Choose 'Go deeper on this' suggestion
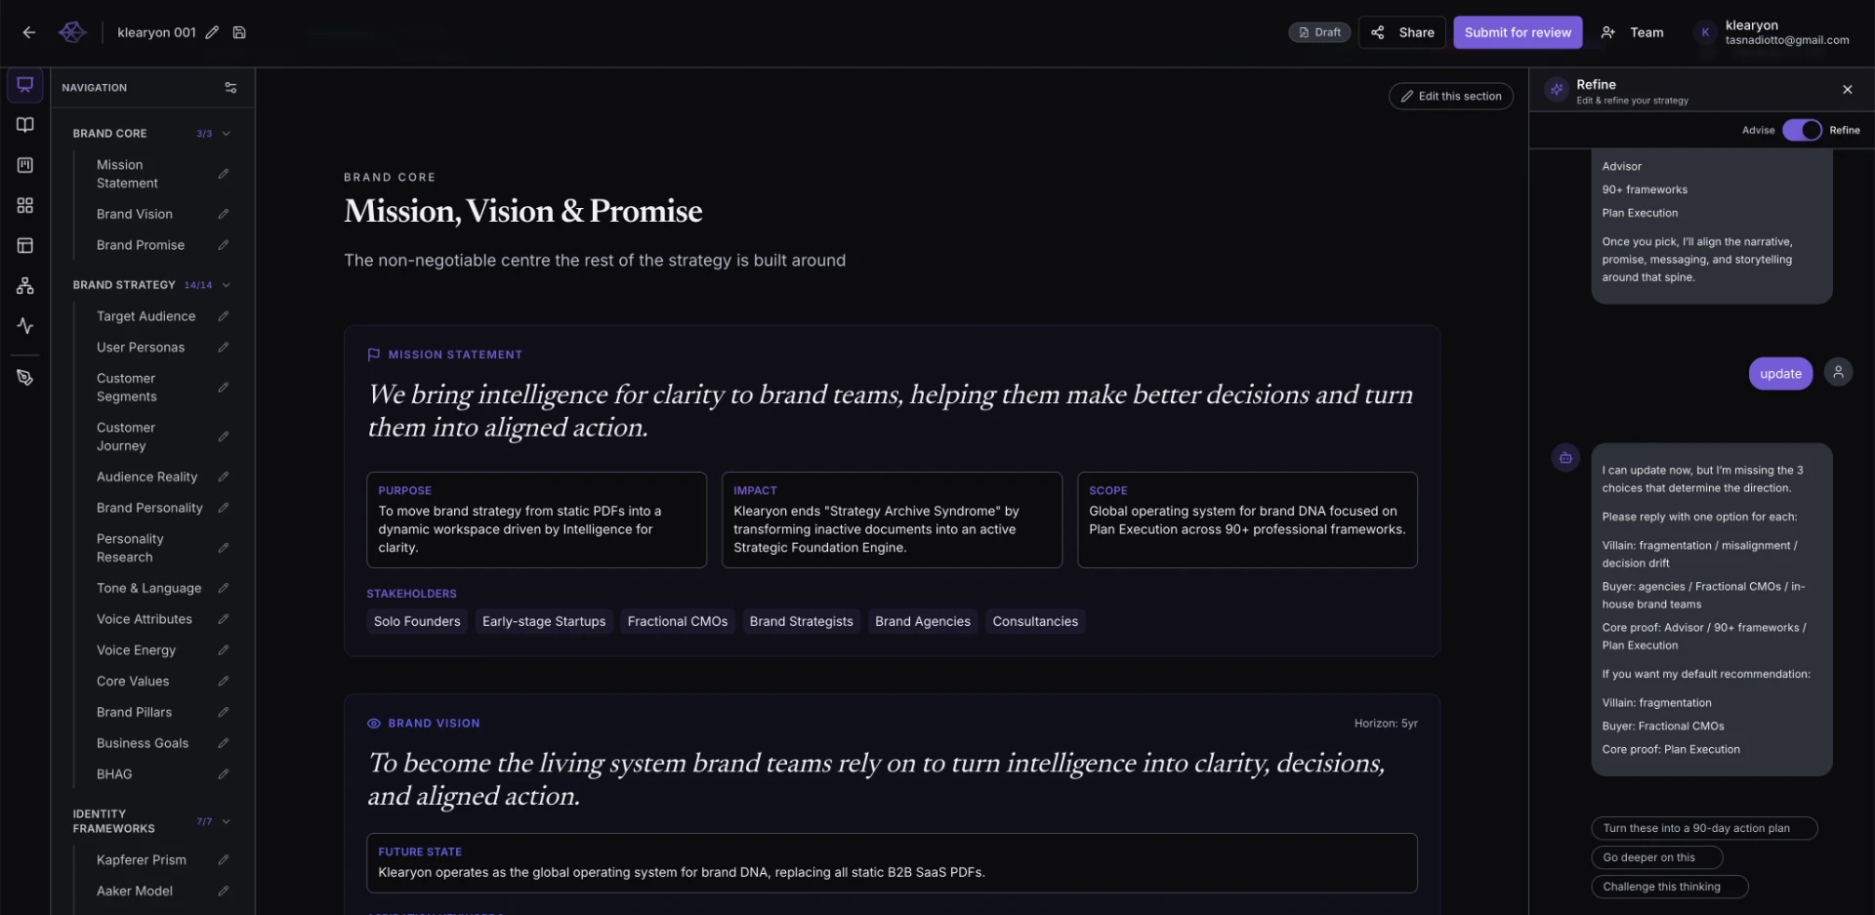Image resolution: width=1875 pixels, height=915 pixels. [1656, 857]
